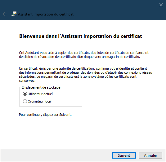Click the line "des listes de révocation des certificats"
Screen dimensions: 166x162
coord(79,57)
